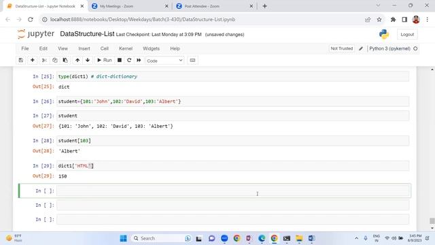
Task: Open the taskbar clock and date
Action: (x=415, y=238)
